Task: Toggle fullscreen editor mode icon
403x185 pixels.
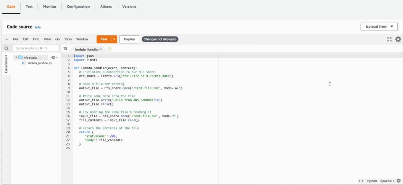Action: point(389,39)
